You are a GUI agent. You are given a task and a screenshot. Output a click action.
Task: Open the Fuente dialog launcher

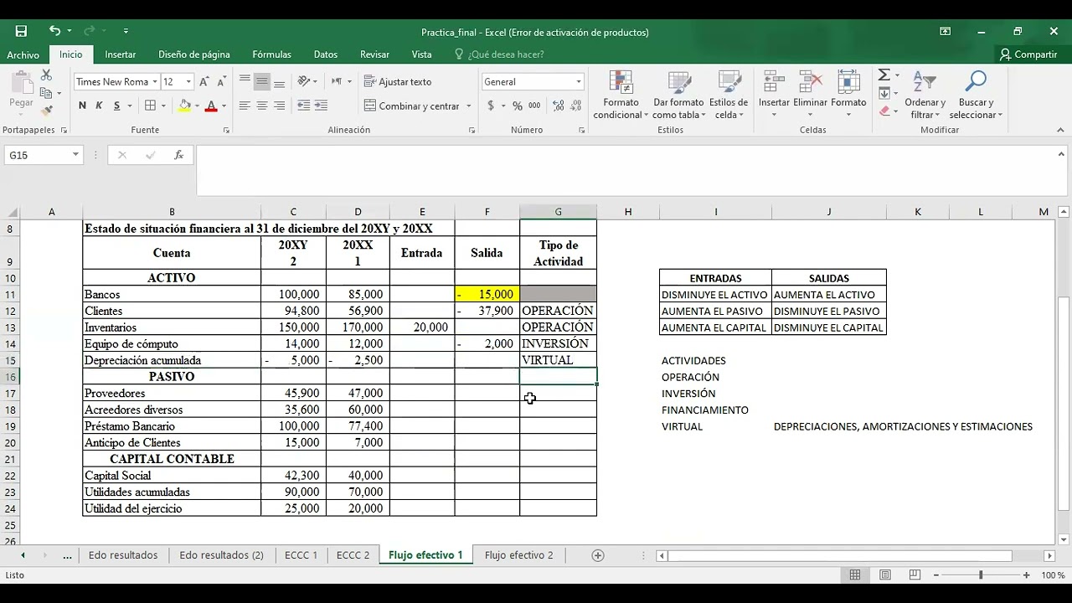tap(226, 131)
